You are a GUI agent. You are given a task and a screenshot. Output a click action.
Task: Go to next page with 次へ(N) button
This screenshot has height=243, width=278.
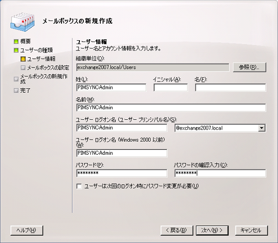tap(212, 230)
